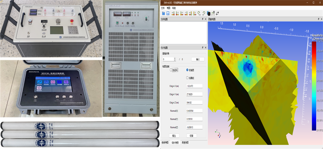The height and width of the screenshot is (149, 323).
Task: Click the -Z axis view icon
Action: [x=195, y=13]
